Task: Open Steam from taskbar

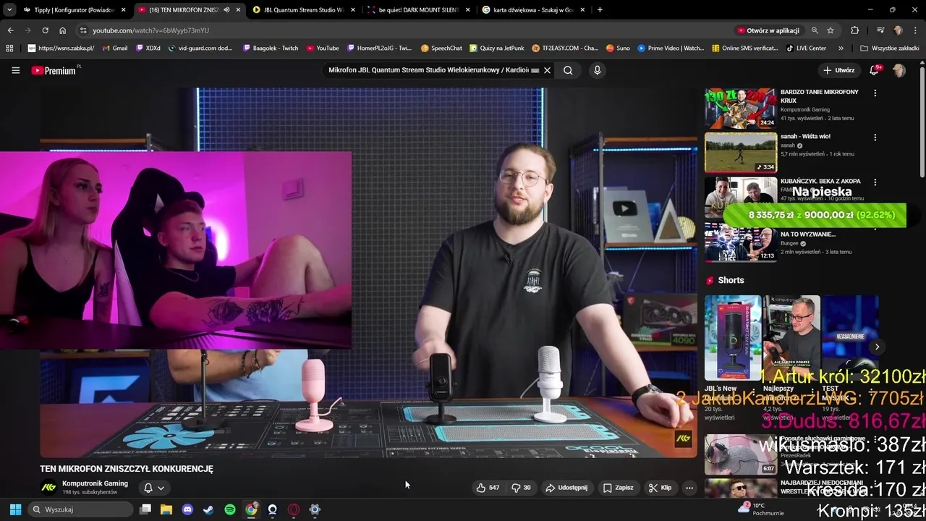Action: (208, 509)
